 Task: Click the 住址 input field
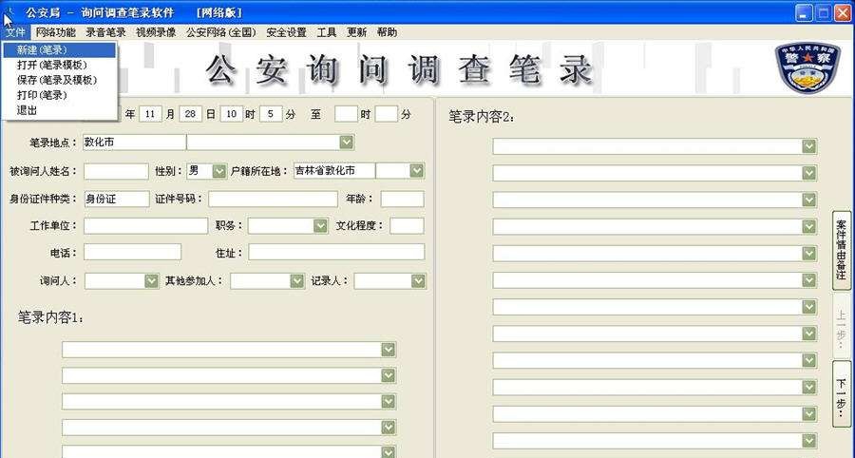click(x=336, y=252)
